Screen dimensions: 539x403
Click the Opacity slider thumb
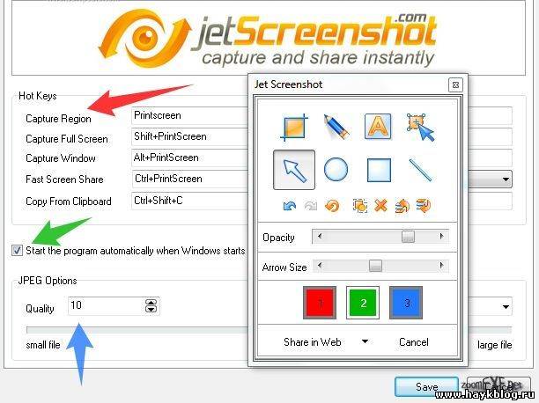pos(408,237)
